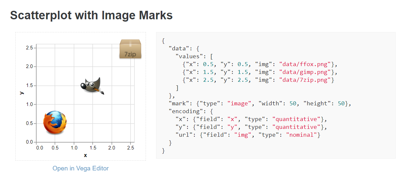Click the Firefox logo image mark

(55, 123)
